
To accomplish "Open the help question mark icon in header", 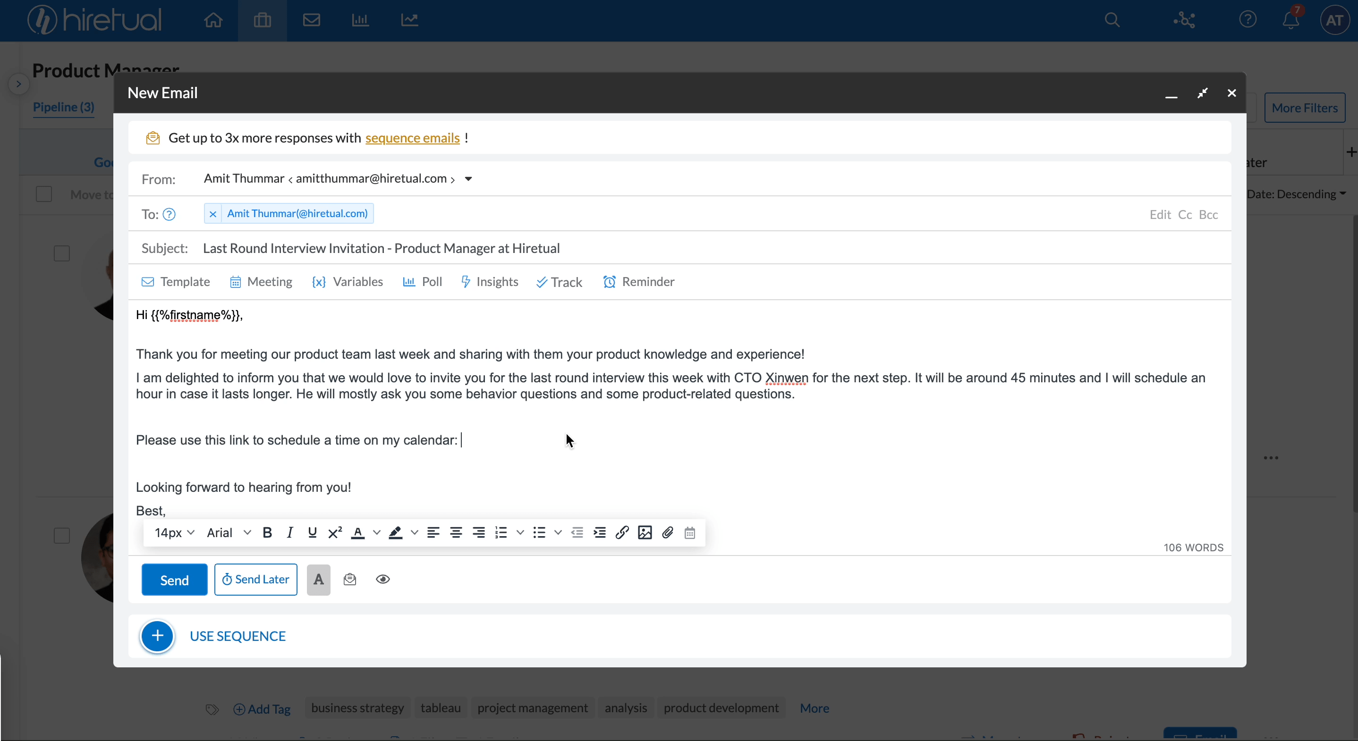I will (1248, 20).
